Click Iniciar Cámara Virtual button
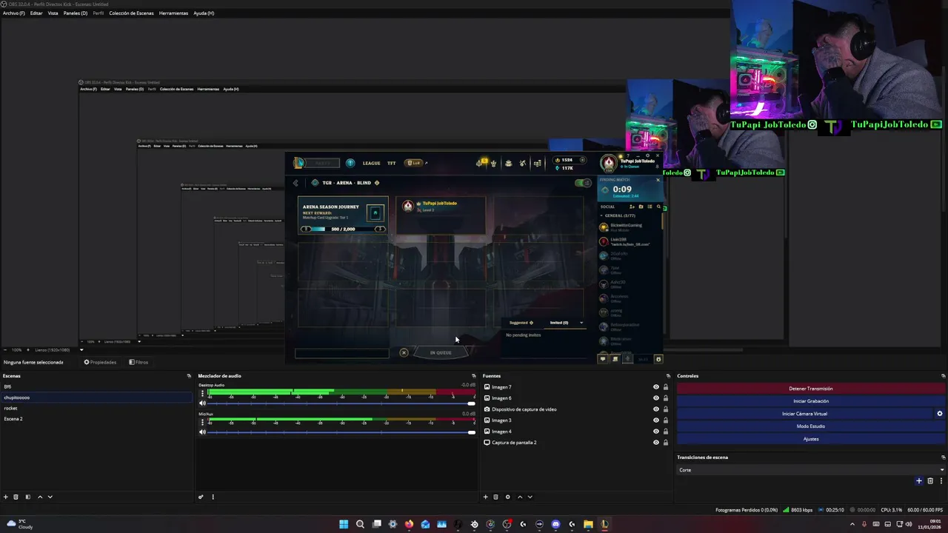Image resolution: width=948 pixels, height=533 pixels. pyautogui.click(x=805, y=414)
